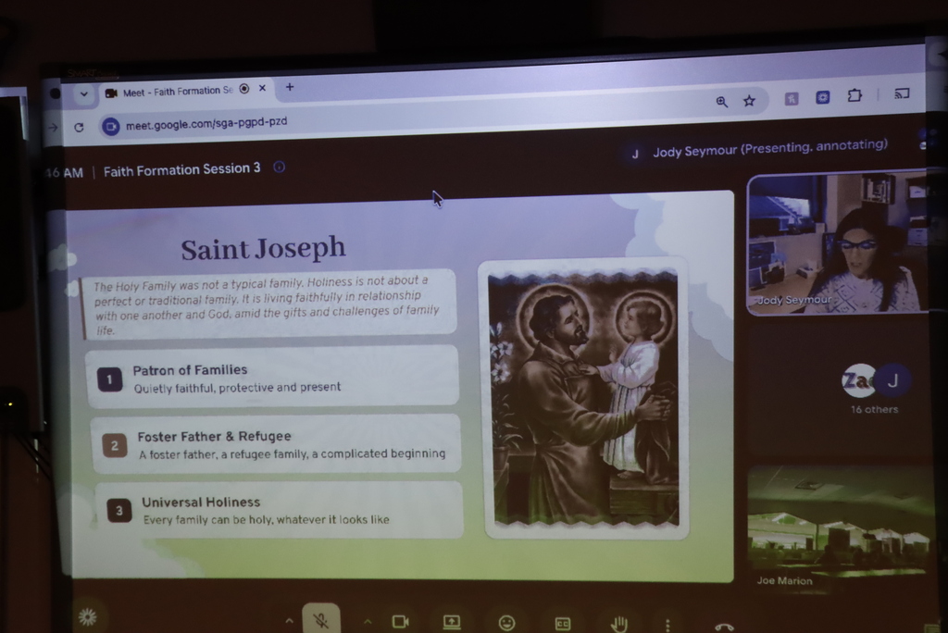This screenshot has width=948, height=633.
Task: Open the Chrome Extensions puzzle menu
Action: click(x=854, y=95)
